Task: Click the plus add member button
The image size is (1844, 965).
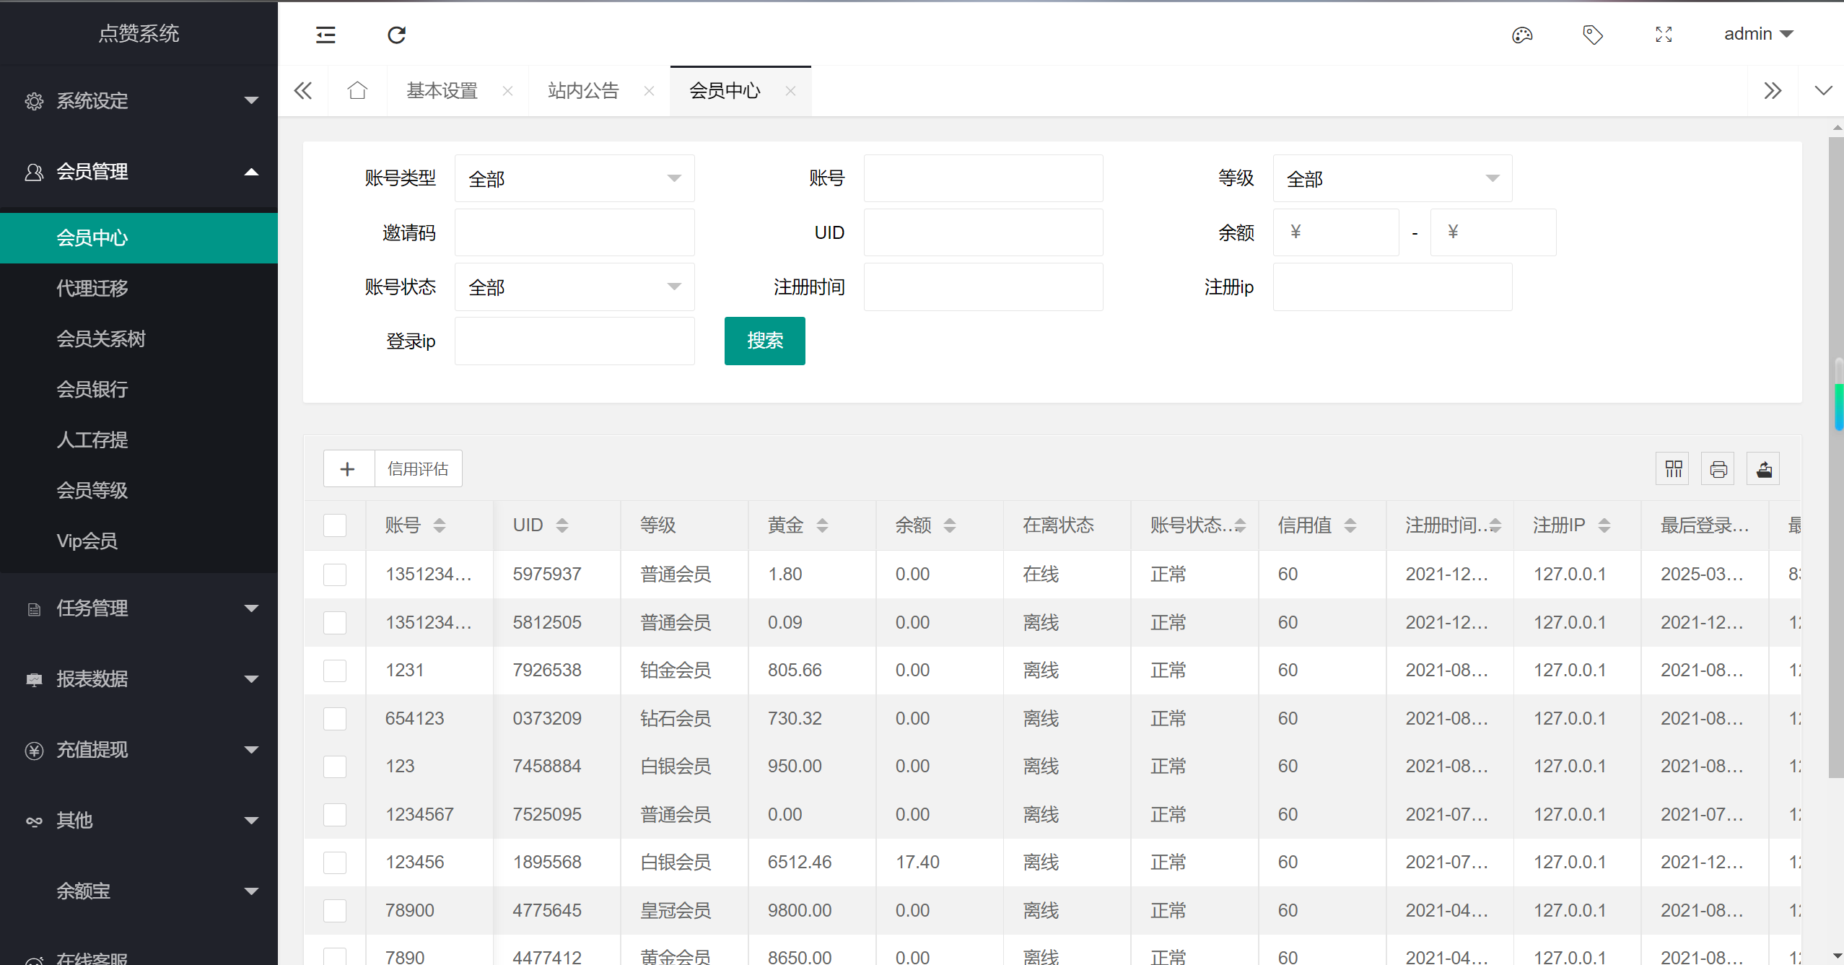Action: coord(349,469)
